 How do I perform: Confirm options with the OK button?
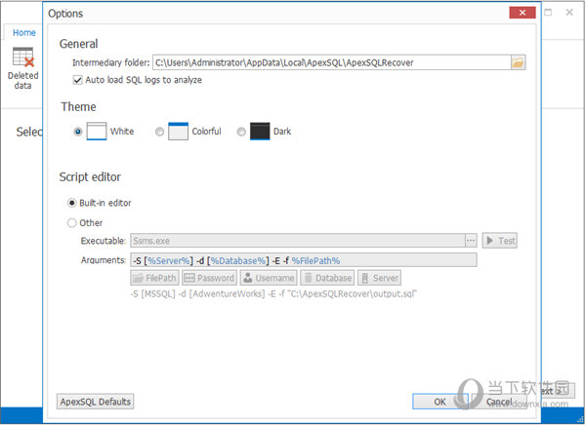coord(439,402)
